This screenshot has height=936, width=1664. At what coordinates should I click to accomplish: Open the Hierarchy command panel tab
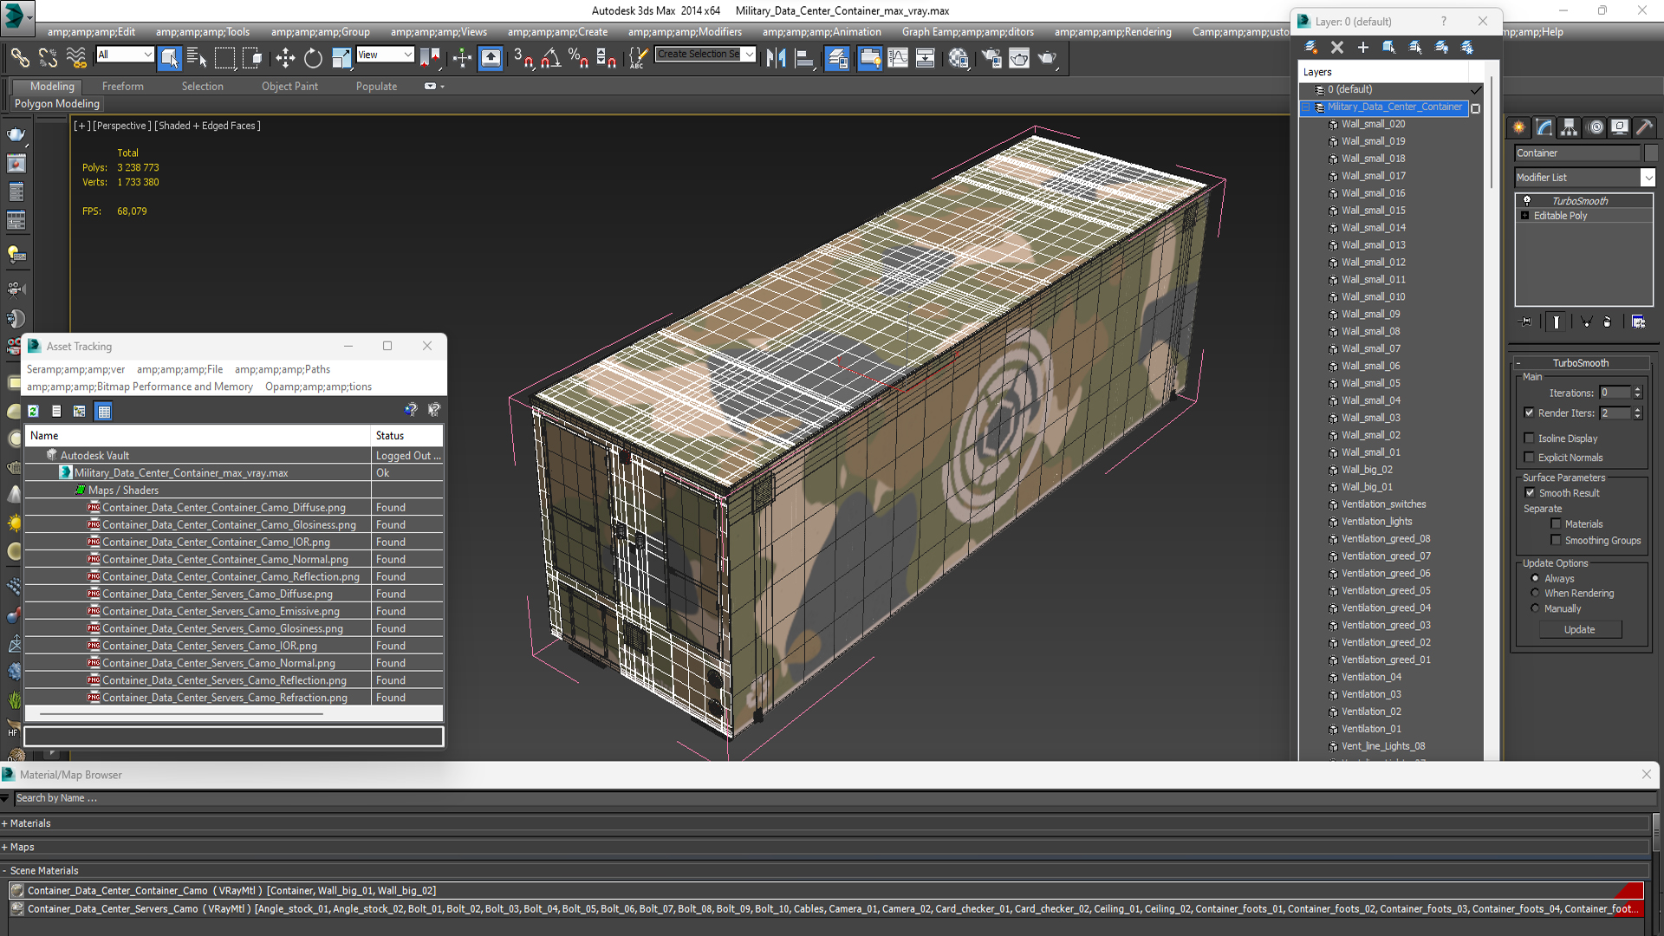(x=1570, y=127)
